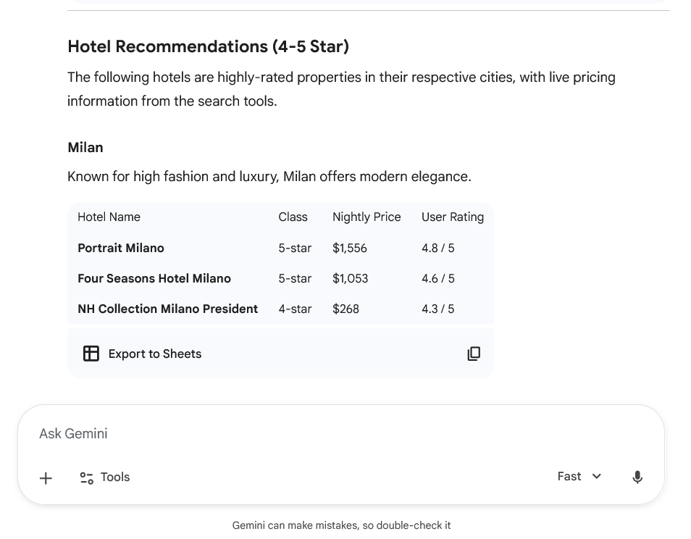The image size is (691, 539).
Task: Expand the chevron next to Fast
Action: (597, 477)
